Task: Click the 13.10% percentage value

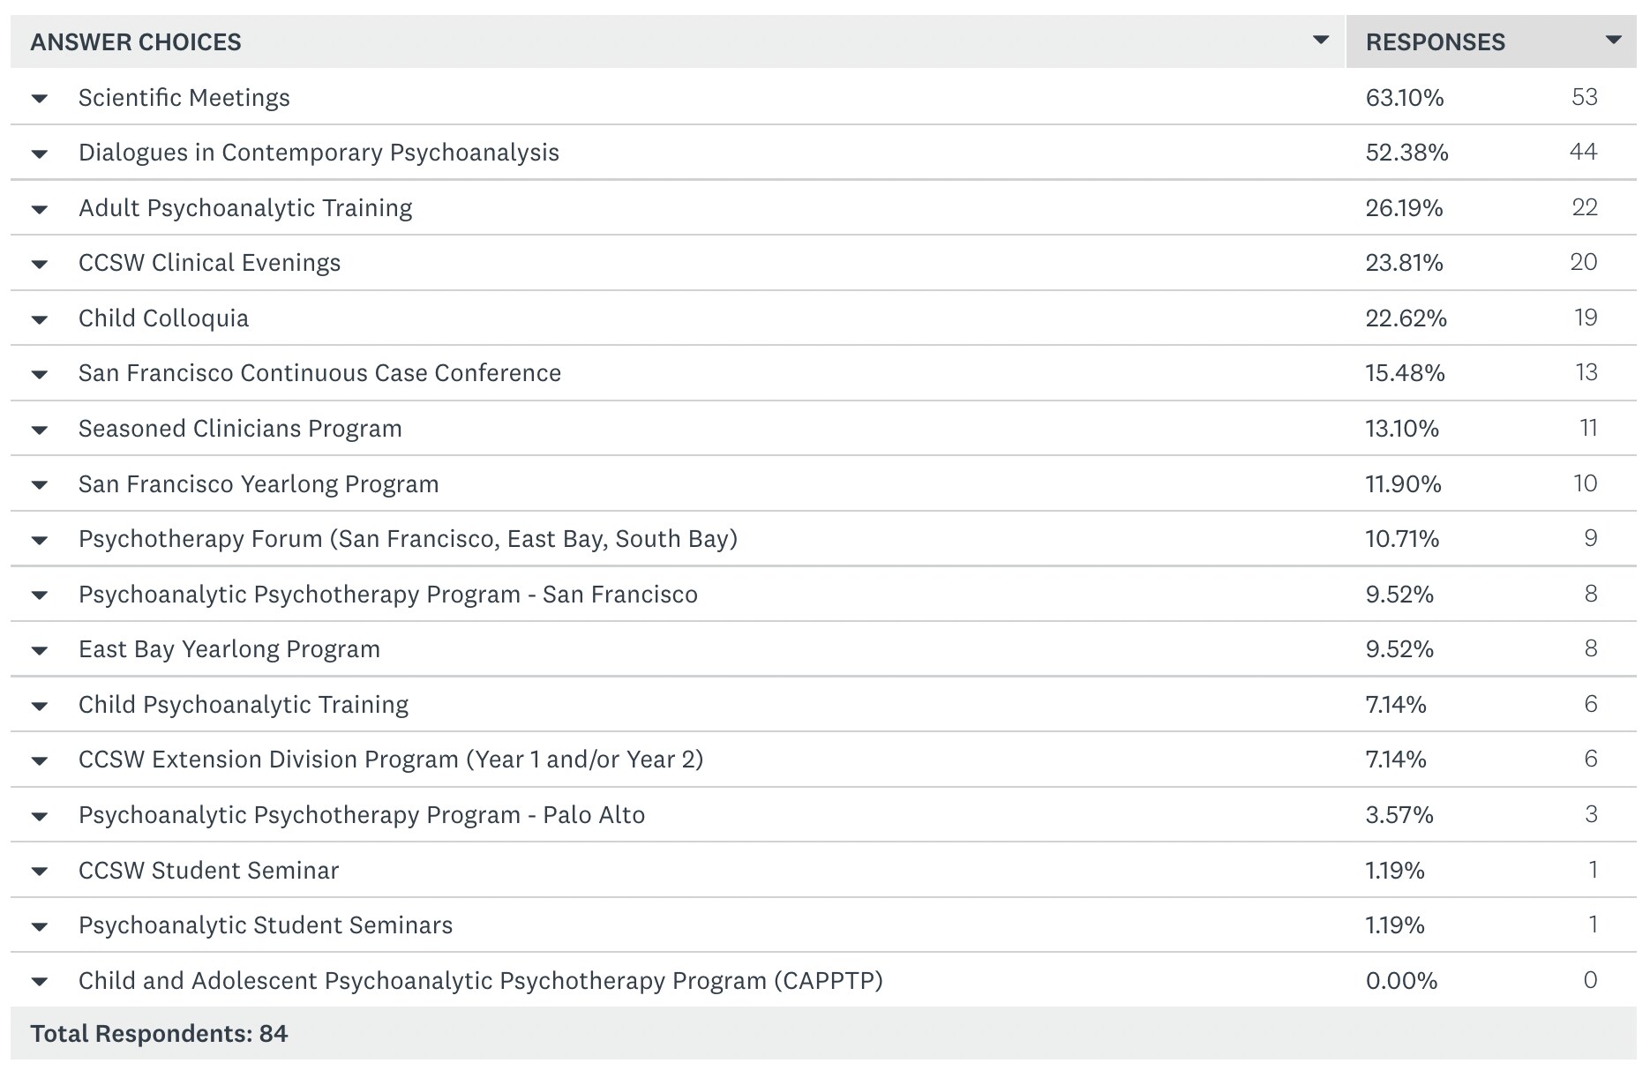Action: [x=1402, y=429]
